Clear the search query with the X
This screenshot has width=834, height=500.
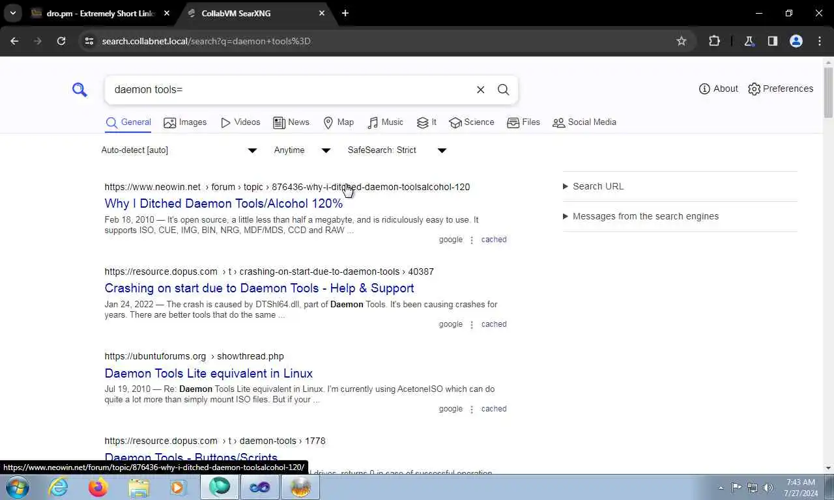tap(481, 90)
